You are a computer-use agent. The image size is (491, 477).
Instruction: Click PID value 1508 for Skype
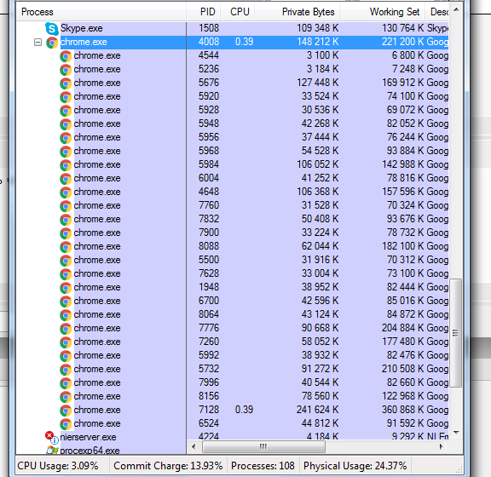click(x=209, y=28)
